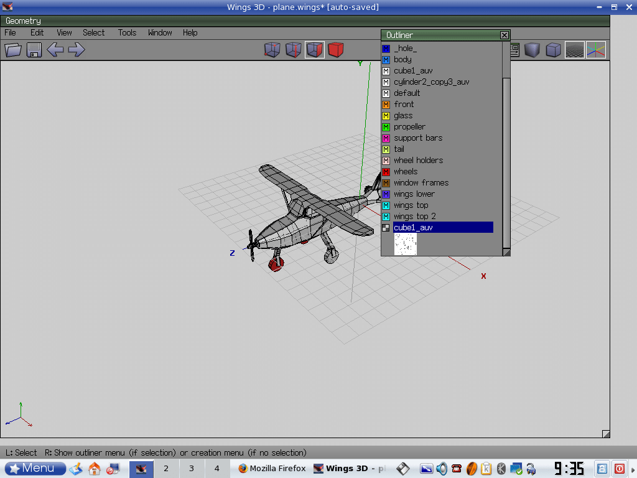Open the Window menu
The width and height of the screenshot is (637, 478).
click(160, 32)
